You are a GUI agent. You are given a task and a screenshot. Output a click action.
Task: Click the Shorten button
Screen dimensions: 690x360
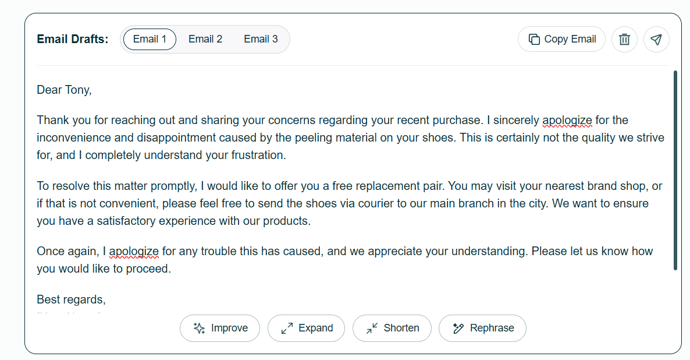[392, 328]
